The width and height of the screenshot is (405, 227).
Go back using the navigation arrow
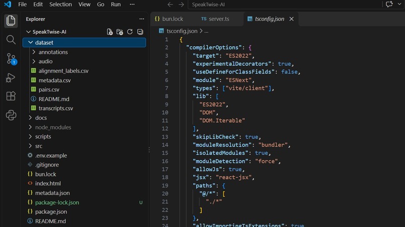pos(170,5)
